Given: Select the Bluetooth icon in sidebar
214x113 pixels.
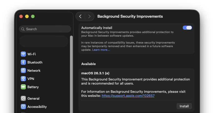Looking at the screenshot, I should pyautogui.click(x=23, y=62).
